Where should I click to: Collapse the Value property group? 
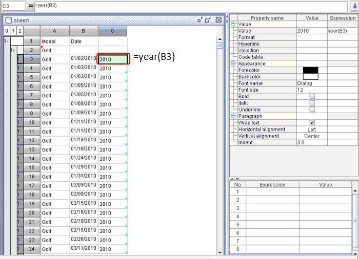(234, 24)
